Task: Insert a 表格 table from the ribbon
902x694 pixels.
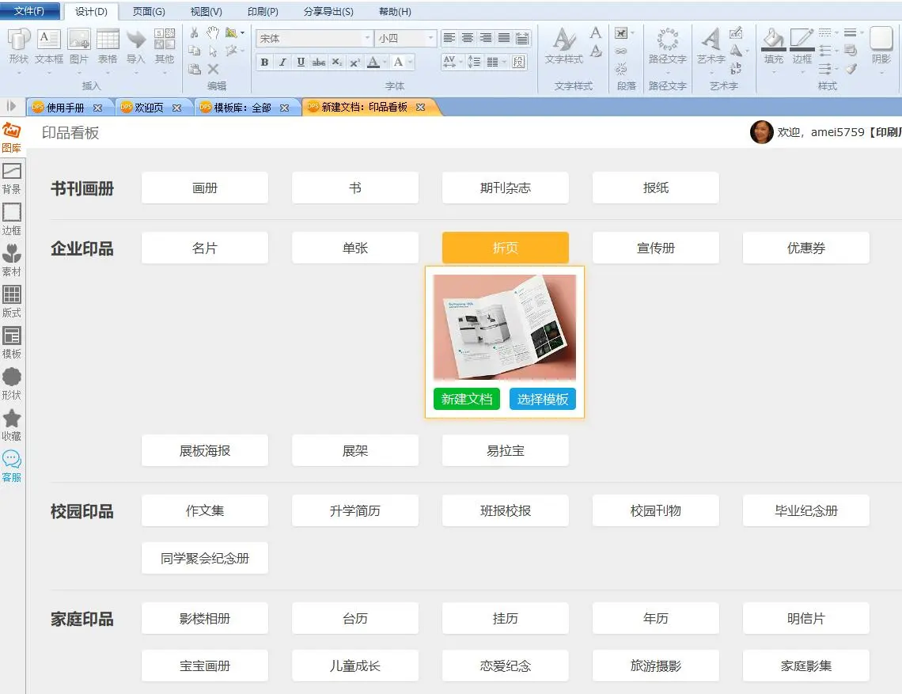Action: point(108,46)
